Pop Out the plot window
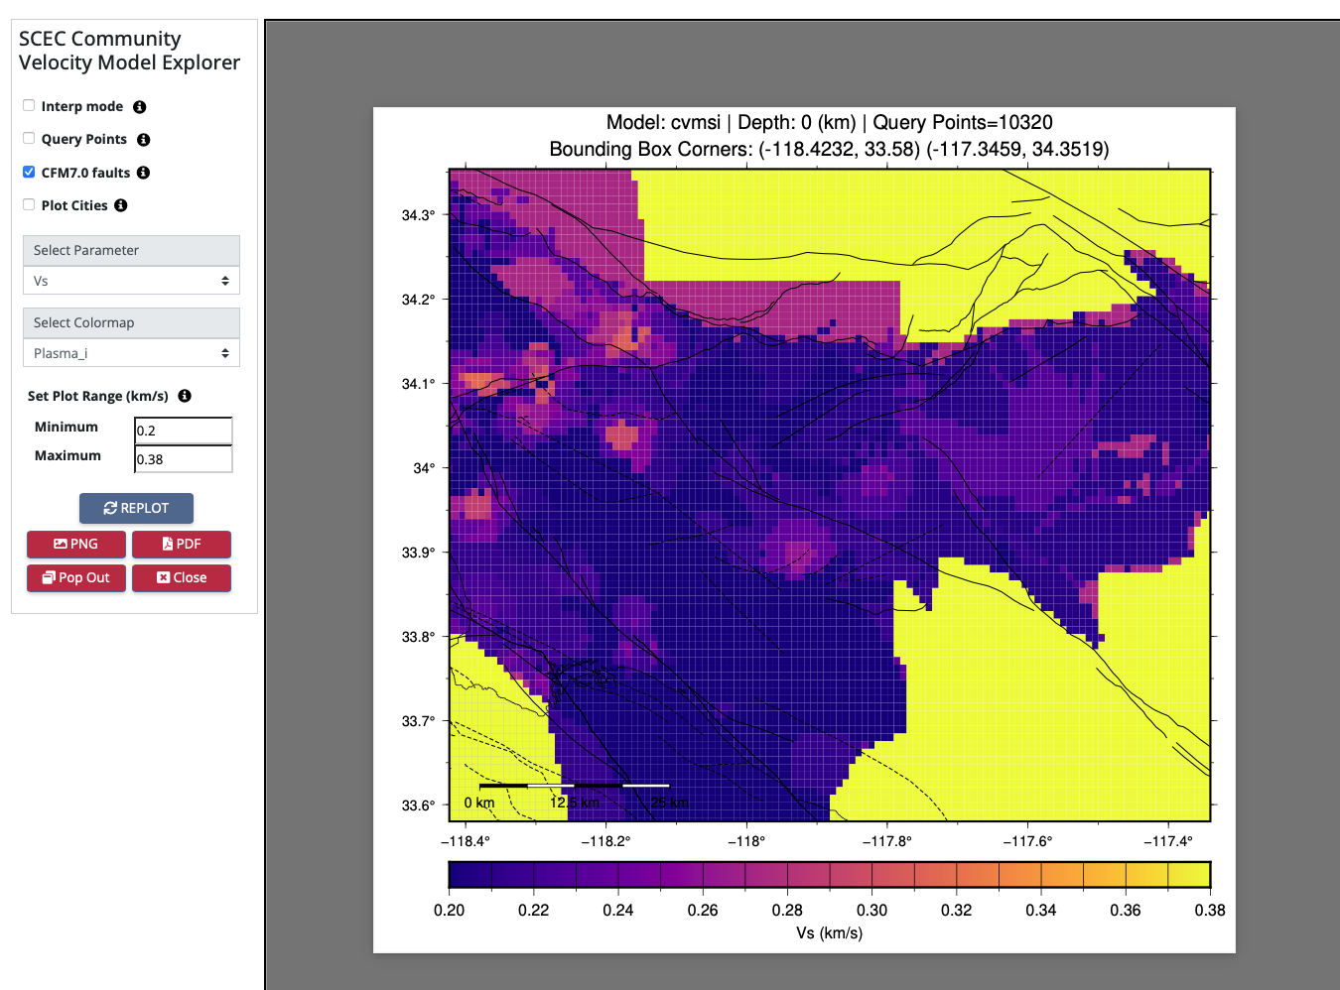This screenshot has width=1340, height=990. [76, 577]
